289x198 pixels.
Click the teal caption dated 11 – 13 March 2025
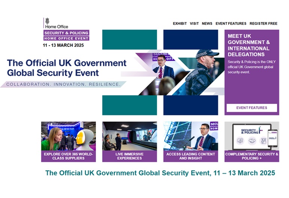pyautogui.click(x=160, y=173)
